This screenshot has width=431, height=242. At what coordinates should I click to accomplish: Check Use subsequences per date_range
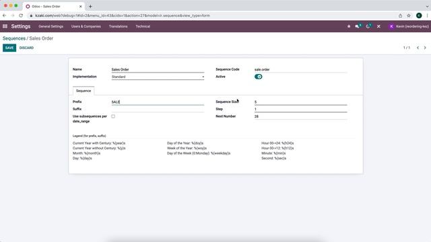113,116
